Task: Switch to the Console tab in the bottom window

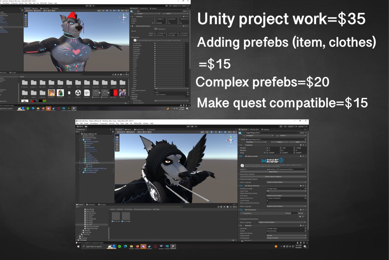Action: point(102,205)
